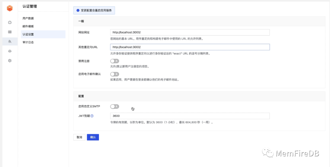The height and width of the screenshot is (167, 330).
Task: Open 用户数据 menu item
Action: tap(43, 18)
